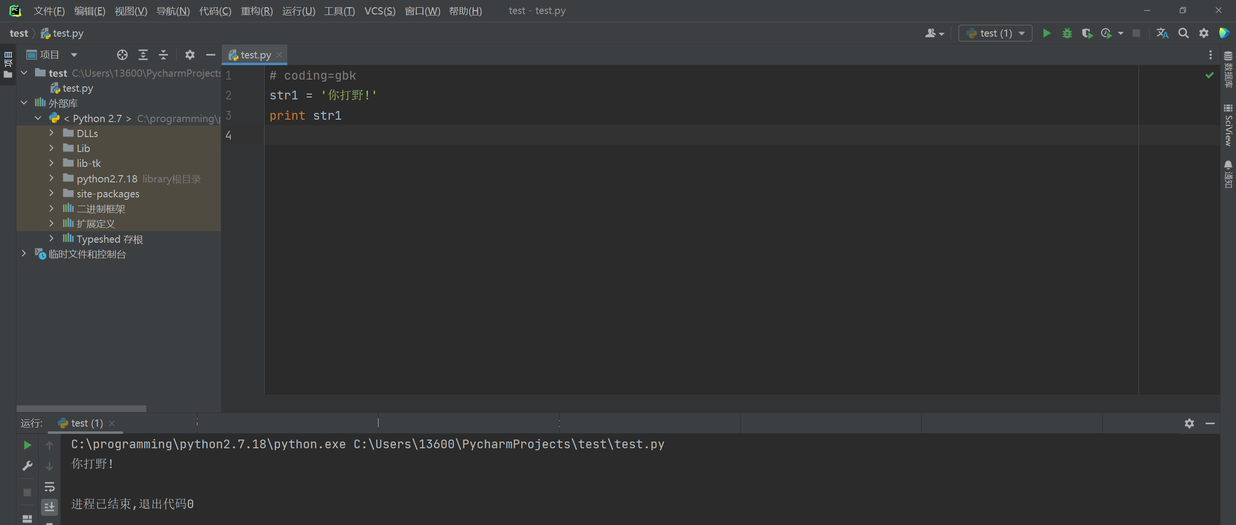Open Search Everywhere magnifier

pos(1183,33)
